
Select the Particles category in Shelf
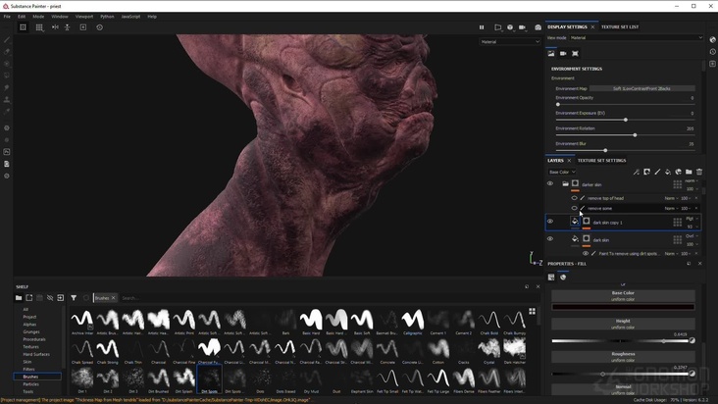(x=31, y=384)
